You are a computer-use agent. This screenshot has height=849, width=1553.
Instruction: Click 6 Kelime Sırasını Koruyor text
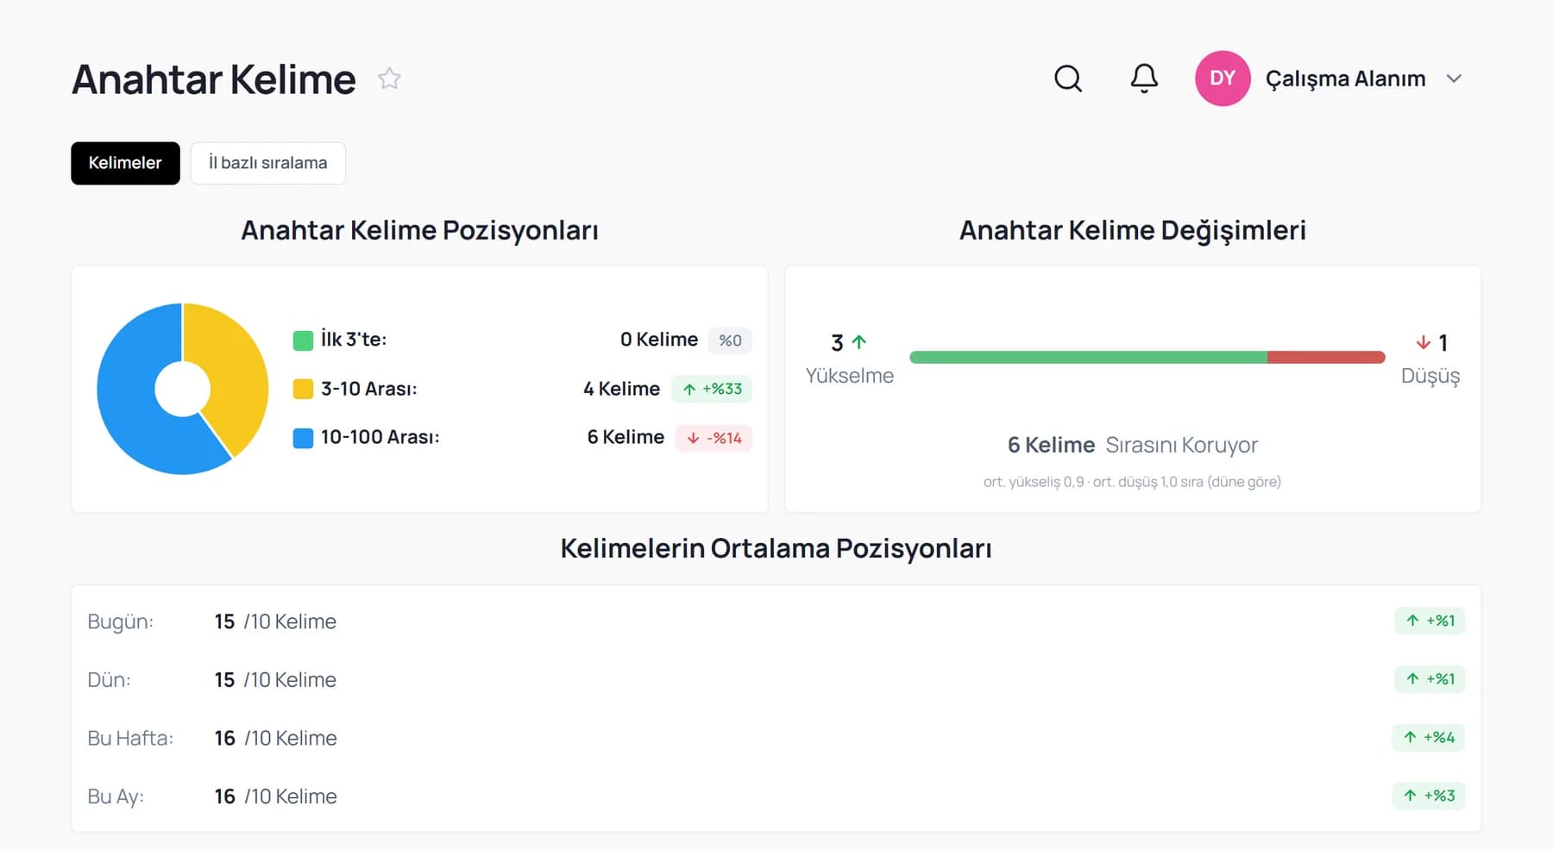[1133, 445]
